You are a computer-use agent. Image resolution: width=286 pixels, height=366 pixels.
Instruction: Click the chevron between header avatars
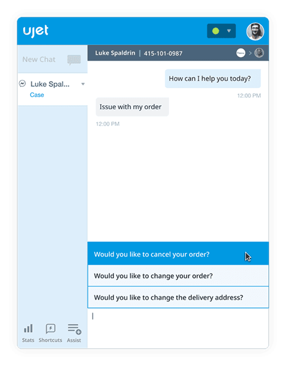point(250,53)
